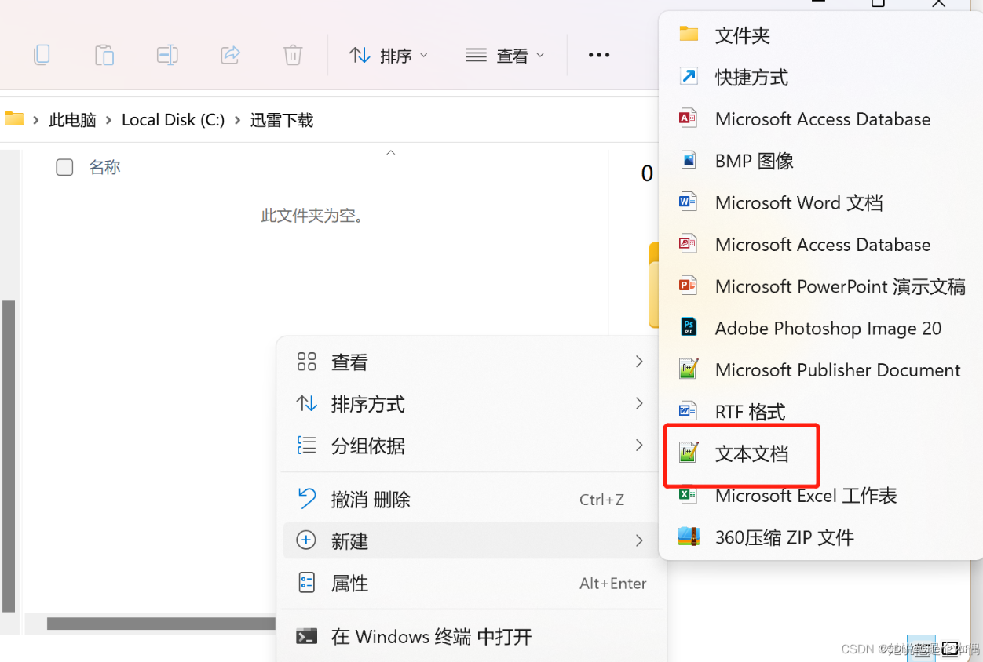983x662 pixels.
Task: Open the 排序 sort dropdown
Action: click(389, 56)
